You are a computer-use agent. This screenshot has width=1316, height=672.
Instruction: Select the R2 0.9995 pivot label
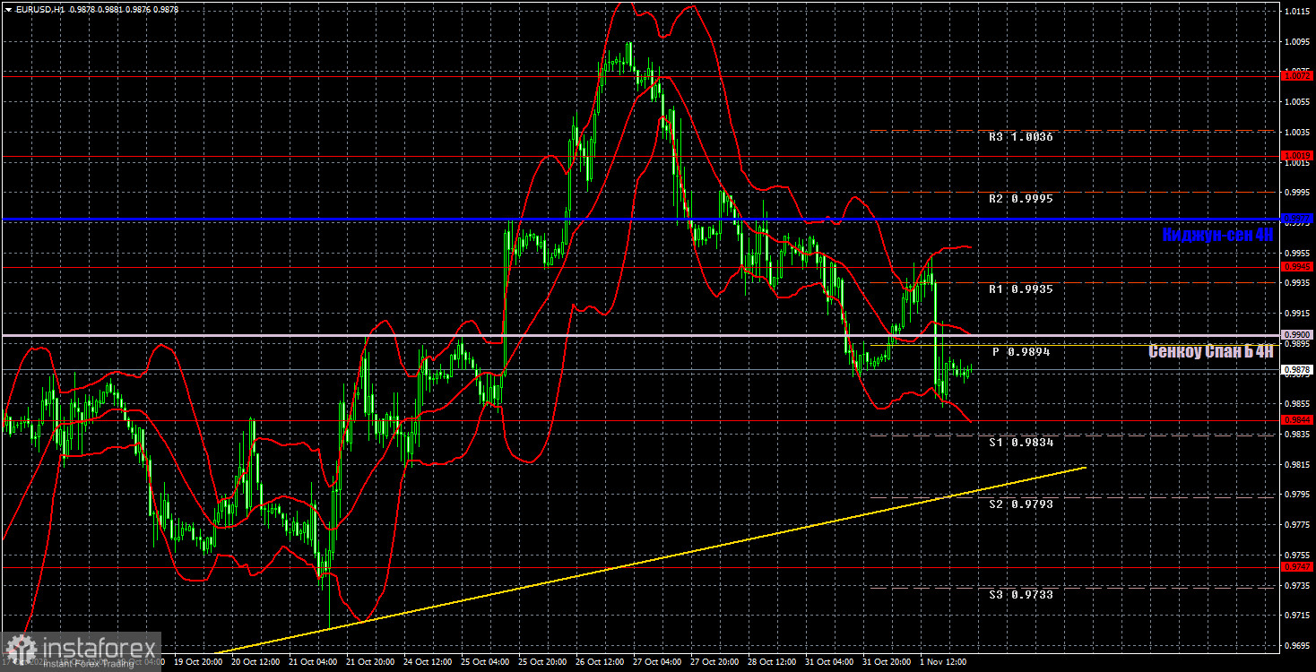coord(1021,198)
